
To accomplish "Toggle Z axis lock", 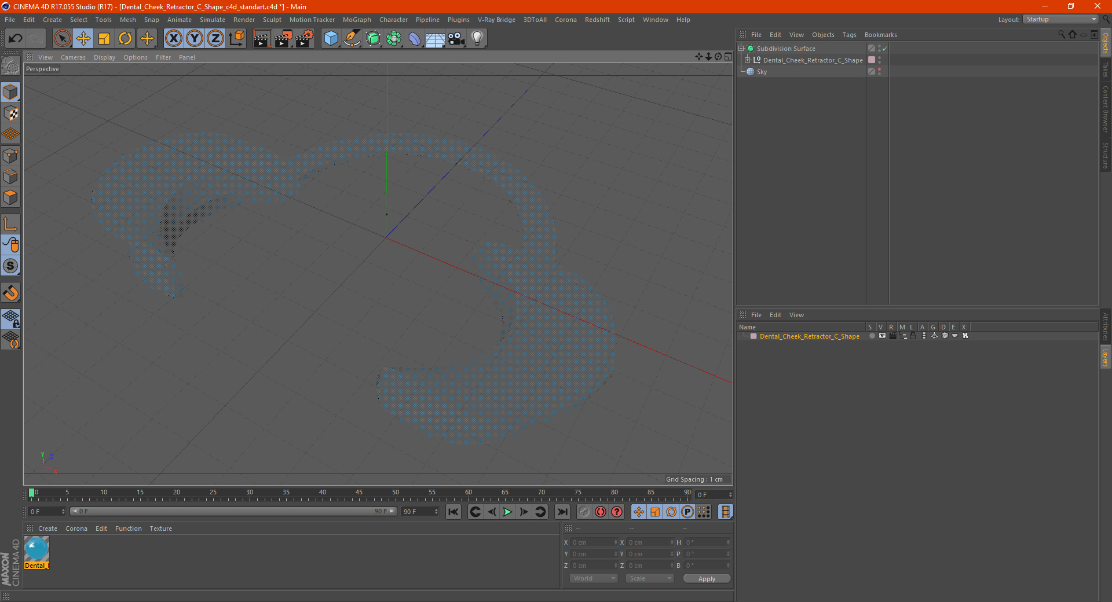I will (215, 39).
